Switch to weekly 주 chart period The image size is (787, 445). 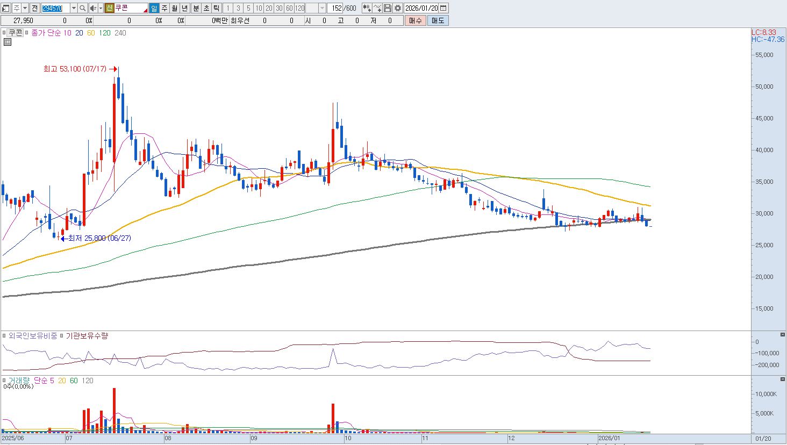click(x=164, y=8)
